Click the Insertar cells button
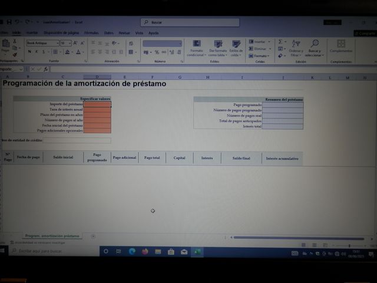Image resolution: width=377 pixels, height=283 pixels. pos(258,42)
